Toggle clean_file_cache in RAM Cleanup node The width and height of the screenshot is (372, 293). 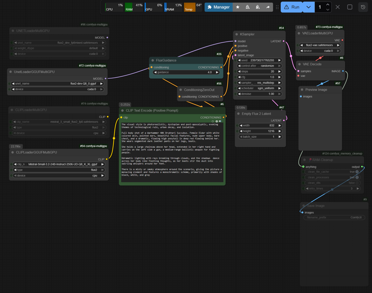click(357, 172)
